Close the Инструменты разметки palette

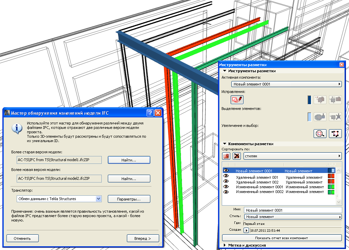pyautogui.click(x=342, y=64)
